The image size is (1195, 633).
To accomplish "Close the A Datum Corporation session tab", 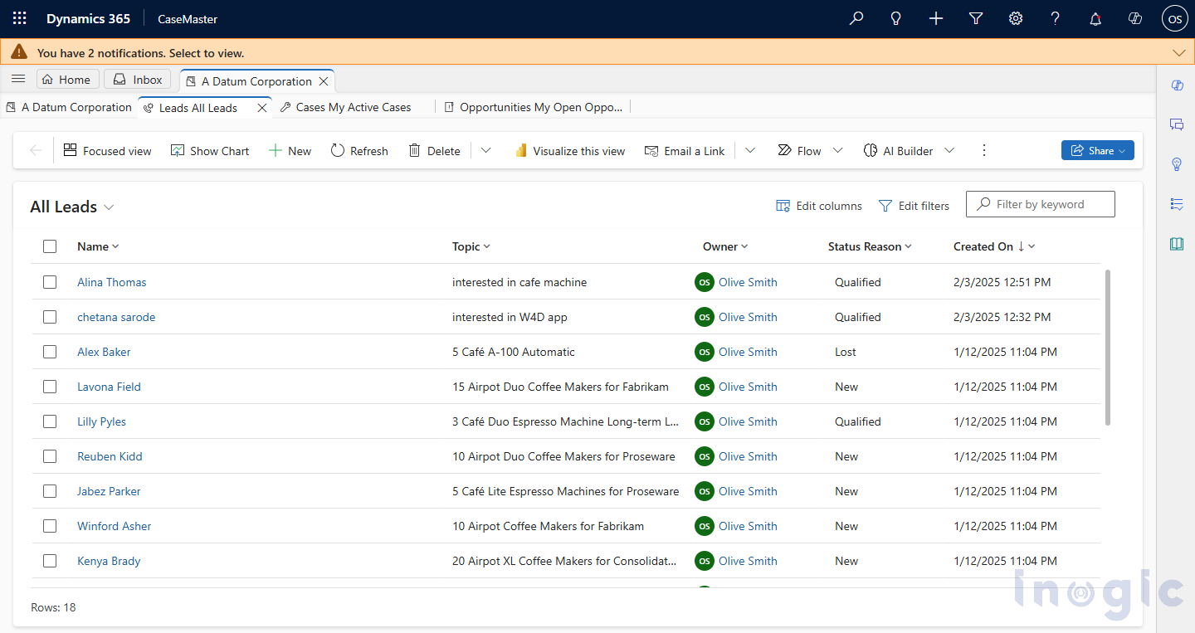I will (324, 81).
